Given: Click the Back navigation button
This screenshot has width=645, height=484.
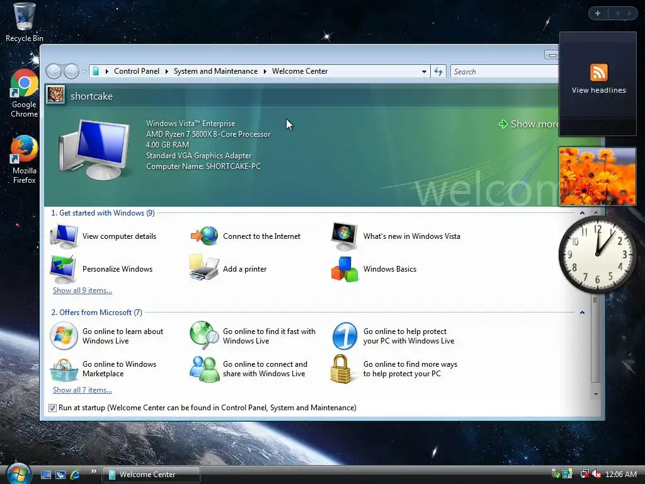Looking at the screenshot, I should coord(54,72).
